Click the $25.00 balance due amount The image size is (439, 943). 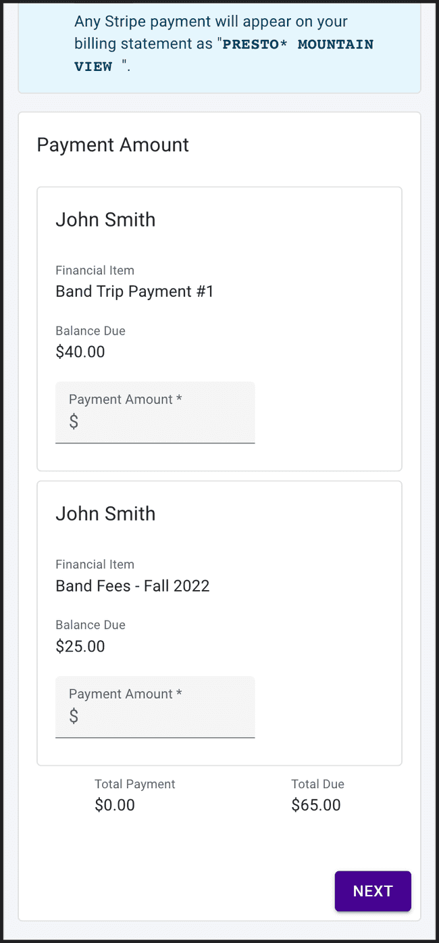click(x=80, y=646)
